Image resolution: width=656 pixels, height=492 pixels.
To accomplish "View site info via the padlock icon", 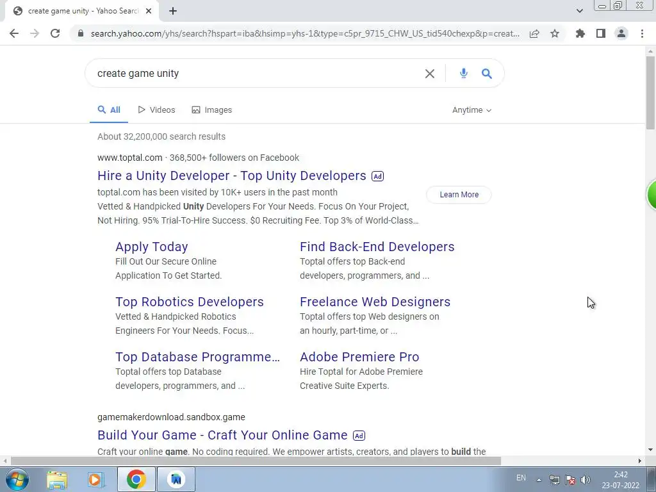I will (x=80, y=33).
